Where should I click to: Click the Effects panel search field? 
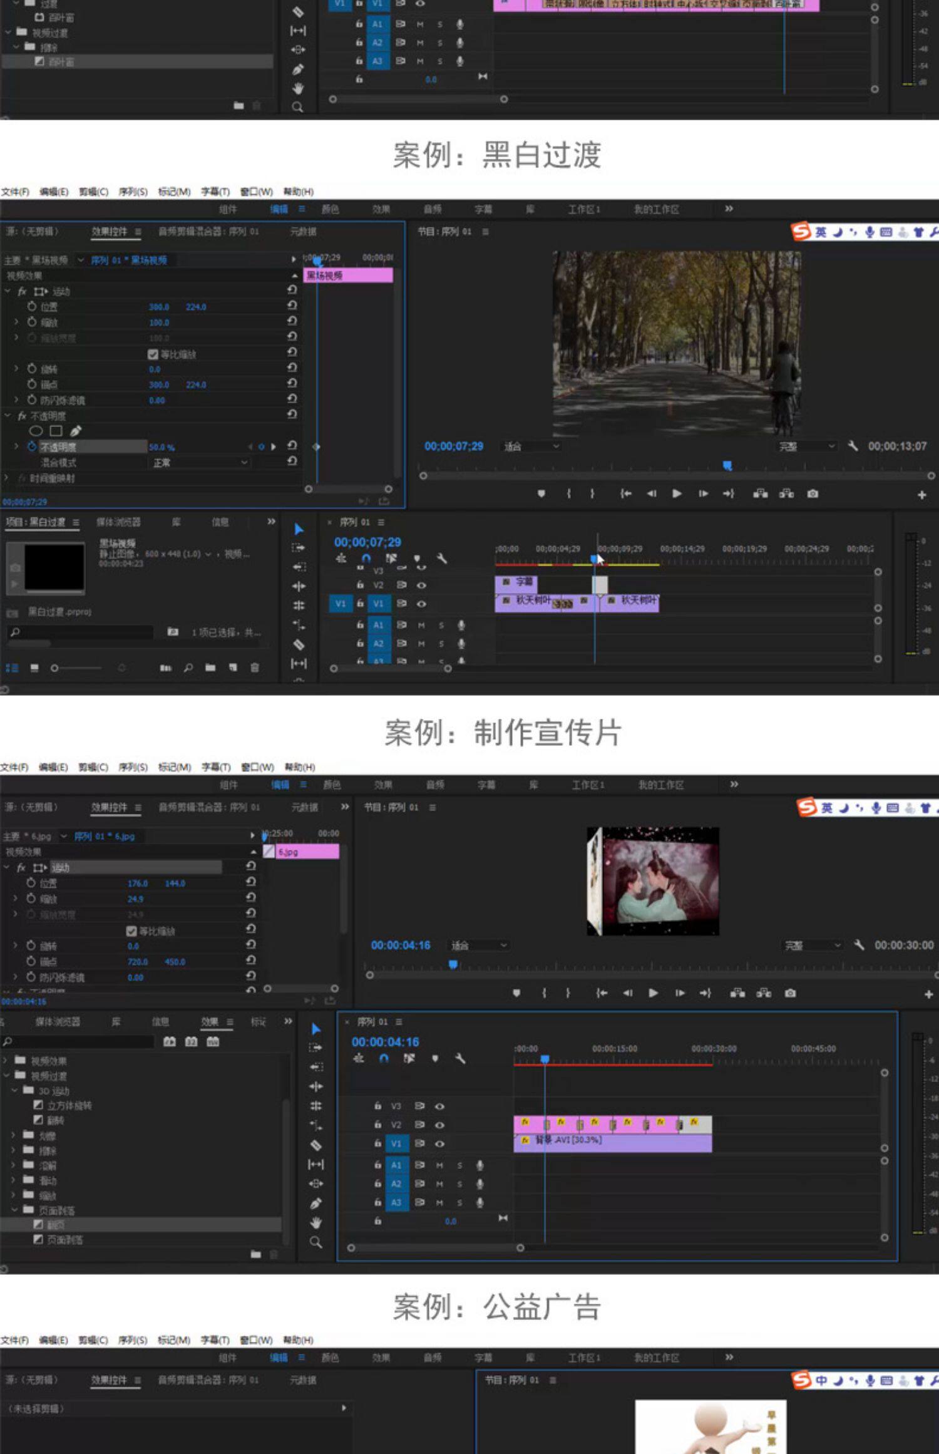click(78, 1041)
